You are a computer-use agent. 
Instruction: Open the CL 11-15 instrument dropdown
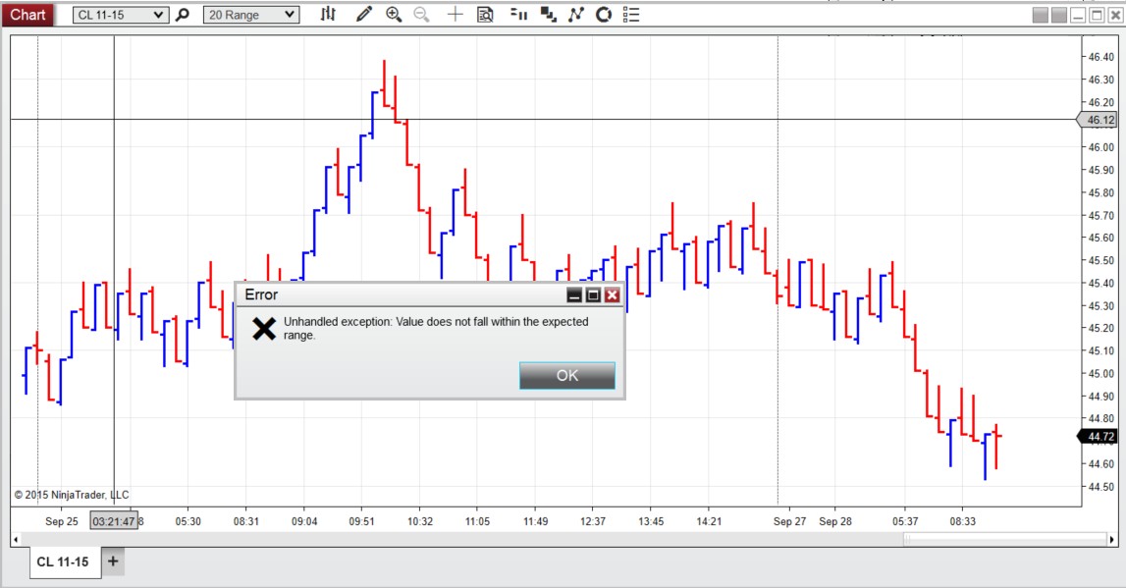(x=121, y=15)
